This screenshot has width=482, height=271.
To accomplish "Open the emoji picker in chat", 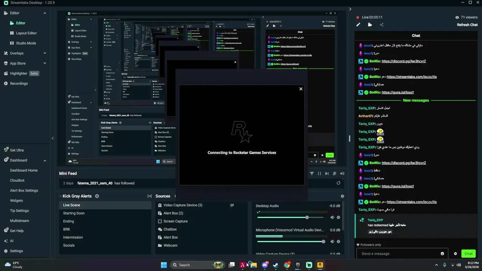I will pos(442,254).
